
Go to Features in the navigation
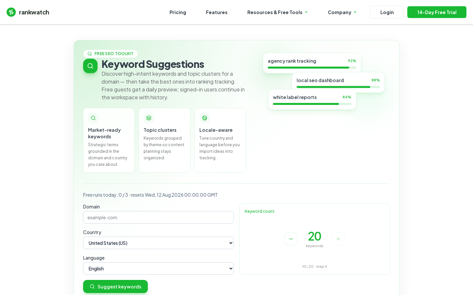pyautogui.click(x=217, y=12)
